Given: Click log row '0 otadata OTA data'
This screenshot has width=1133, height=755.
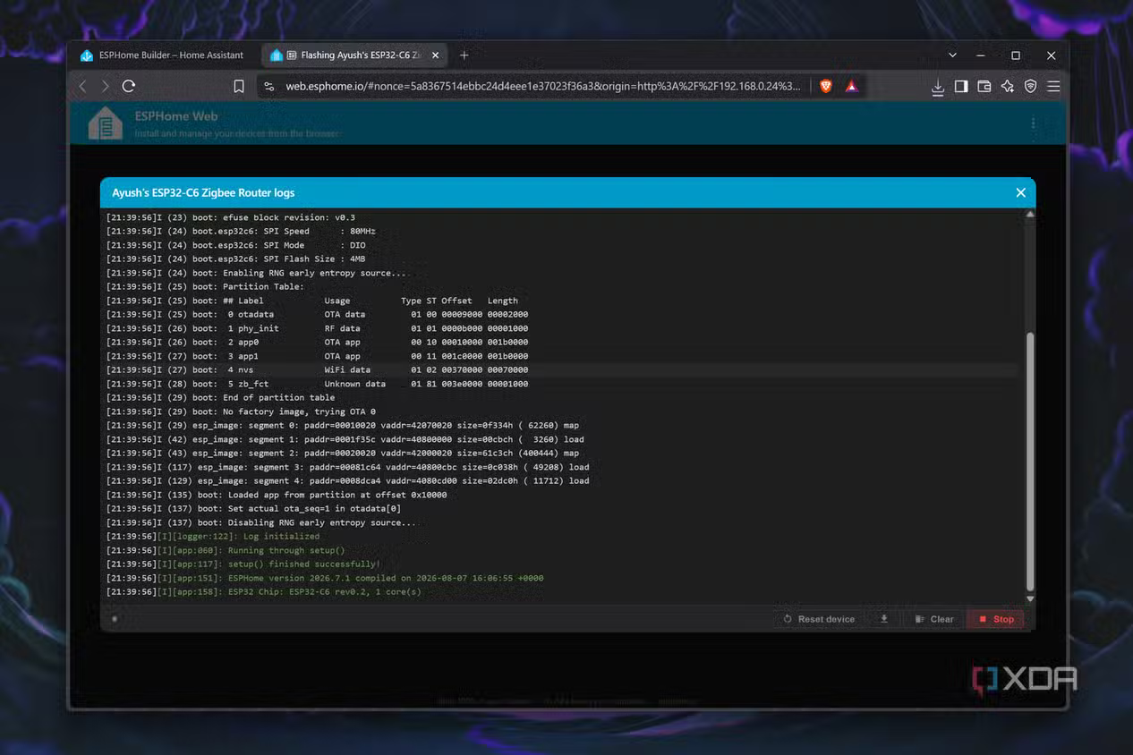Looking at the screenshot, I should [x=317, y=315].
